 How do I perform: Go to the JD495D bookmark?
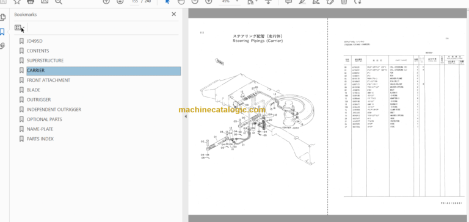pos(35,41)
